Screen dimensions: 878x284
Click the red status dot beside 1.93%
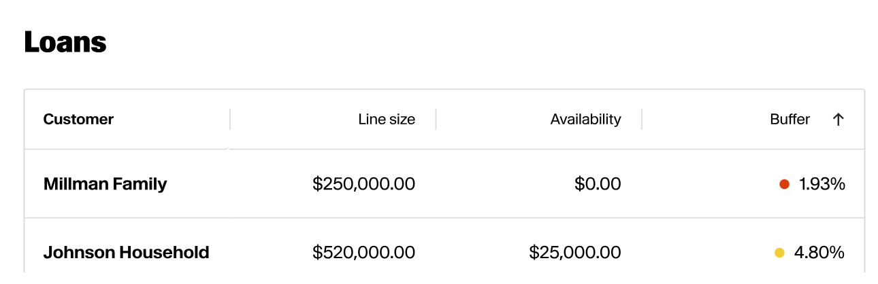point(784,184)
